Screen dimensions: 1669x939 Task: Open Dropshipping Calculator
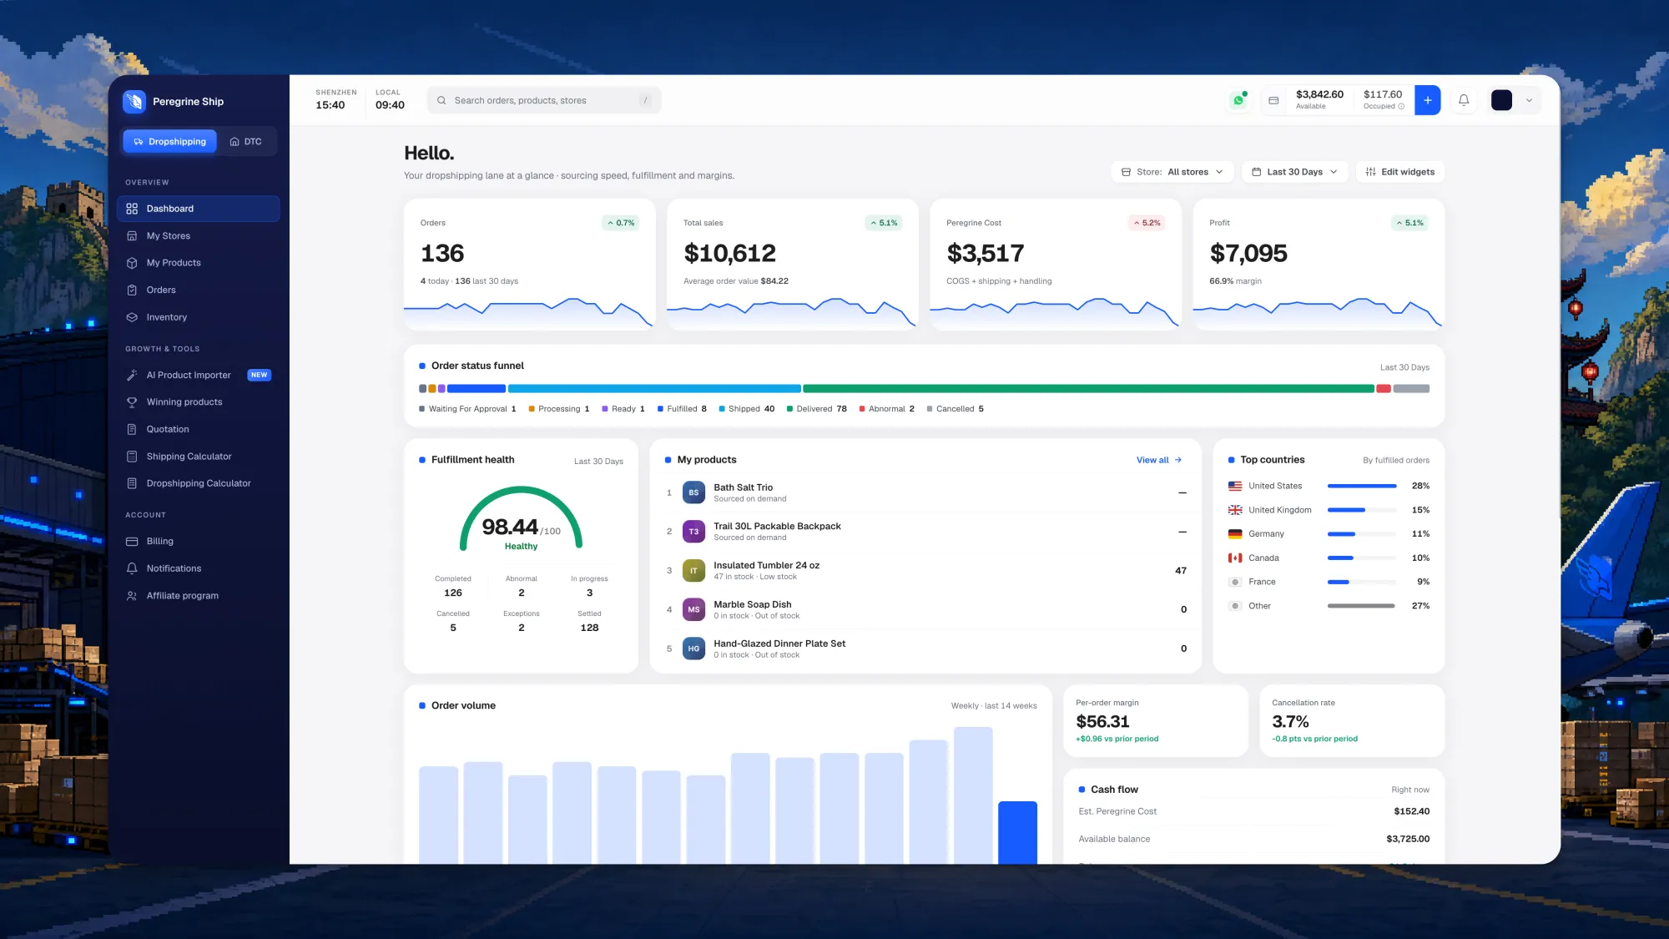point(199,483)
